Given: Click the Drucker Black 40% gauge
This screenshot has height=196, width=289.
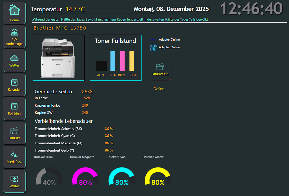Looking at the screenshot, I should (49, 176).
